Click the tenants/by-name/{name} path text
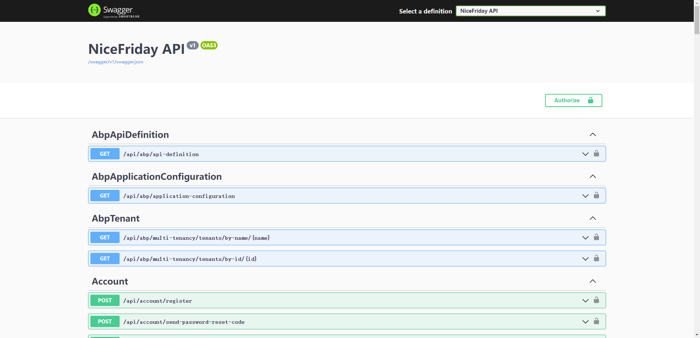 [x=197, y=238]
